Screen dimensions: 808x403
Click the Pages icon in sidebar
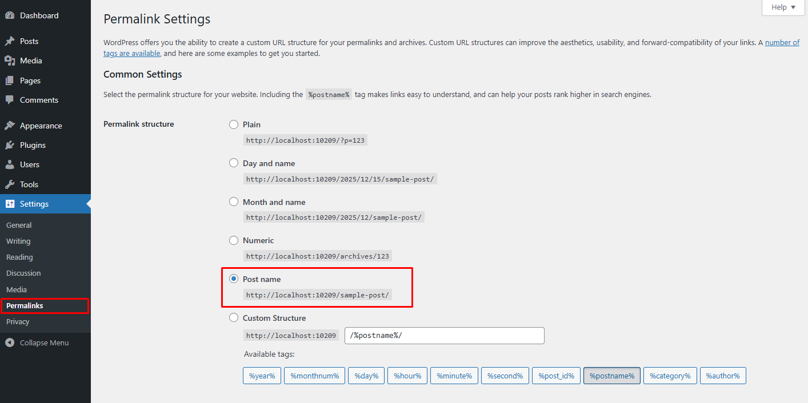pos(10,80)
